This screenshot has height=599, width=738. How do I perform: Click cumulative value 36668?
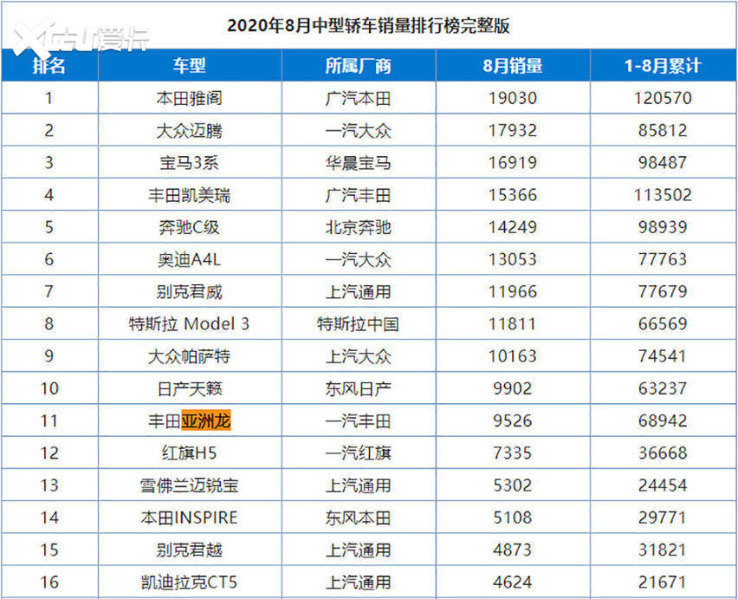tap(663, 453)
